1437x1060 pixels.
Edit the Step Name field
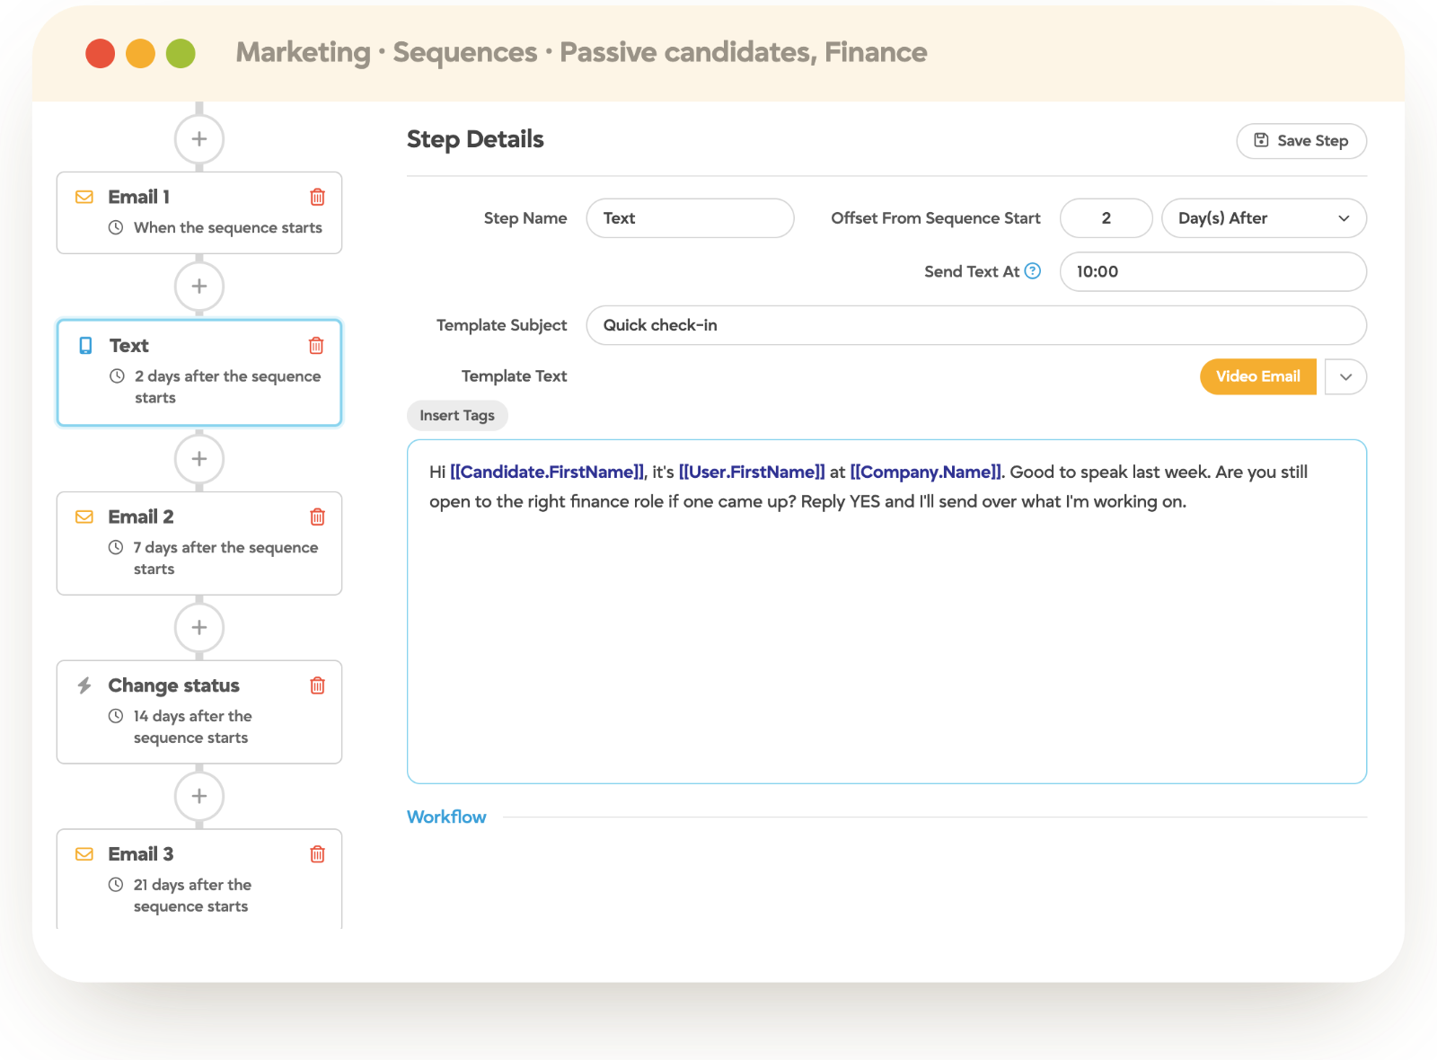click(690, 218)
